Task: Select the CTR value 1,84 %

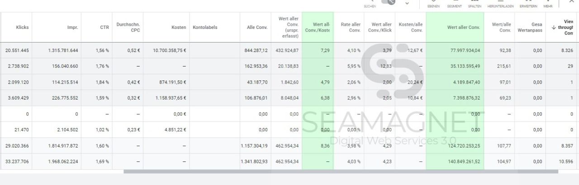Action: pos(102,82)
